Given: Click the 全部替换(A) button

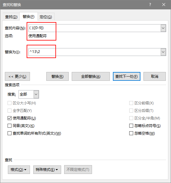Looking at the screenshot, I should click(90, 77).
